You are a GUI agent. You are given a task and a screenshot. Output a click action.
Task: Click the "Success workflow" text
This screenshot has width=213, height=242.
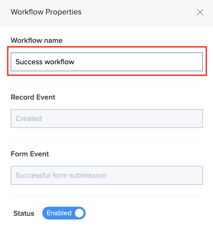click(45, 62)
